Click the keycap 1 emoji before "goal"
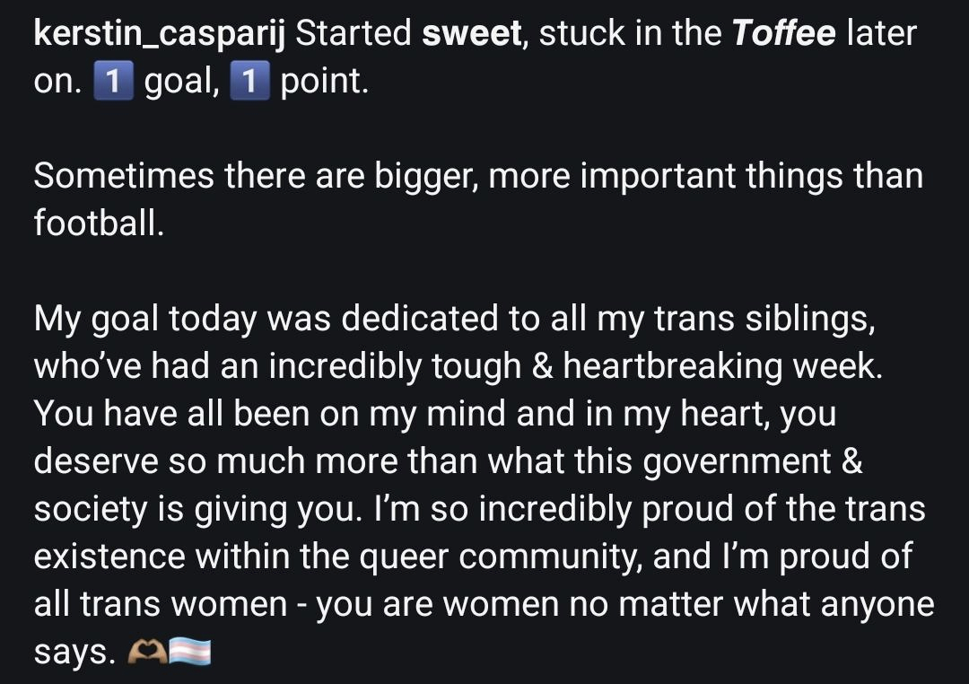Viewport: 969px width, 684px height. pyautogui.click(x=113, y=83)
